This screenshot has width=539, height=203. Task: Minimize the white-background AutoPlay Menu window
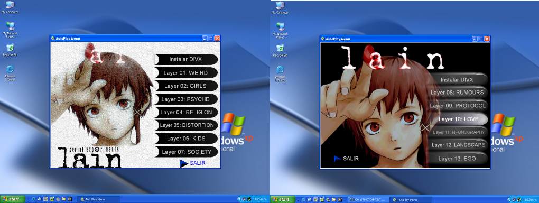coord(205,38)
